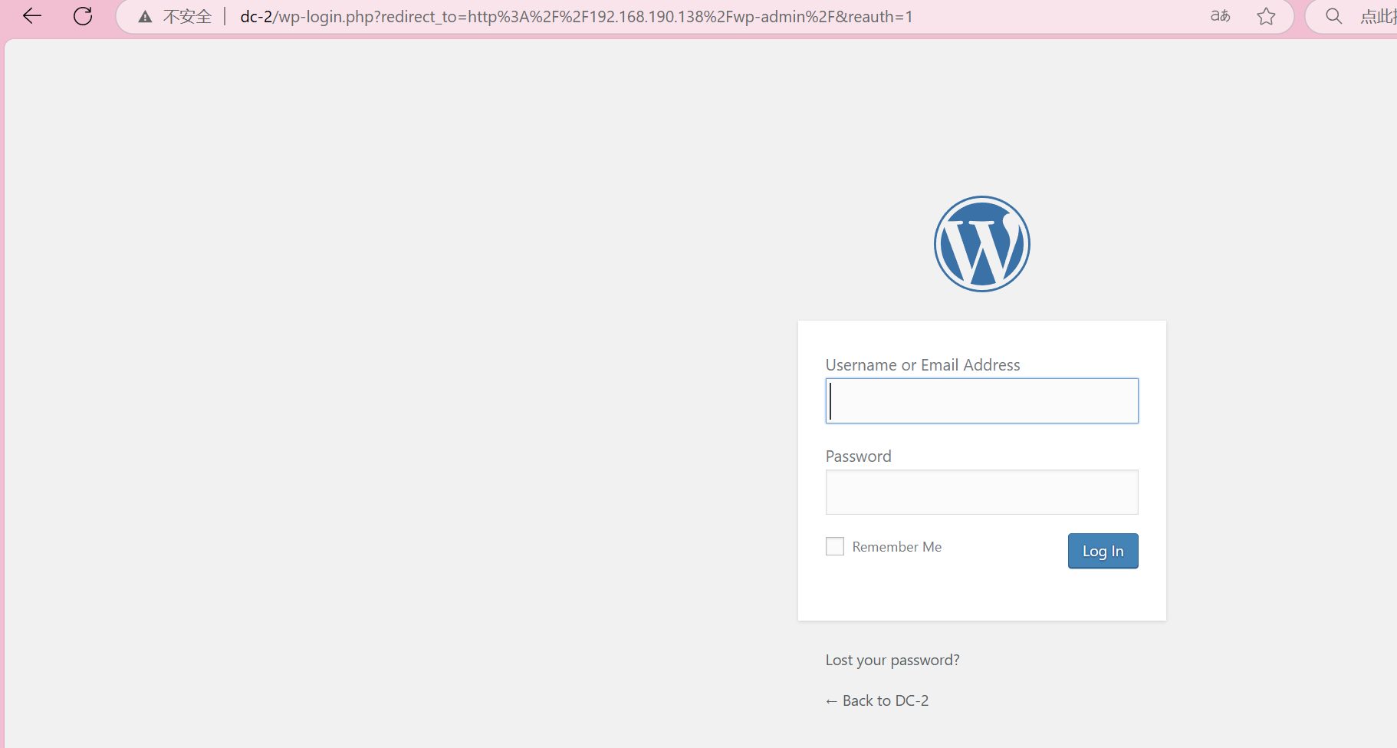The height and width of the screenshot is (748, 1397).
Task: Click the Password label text
Action: point(859,456)
